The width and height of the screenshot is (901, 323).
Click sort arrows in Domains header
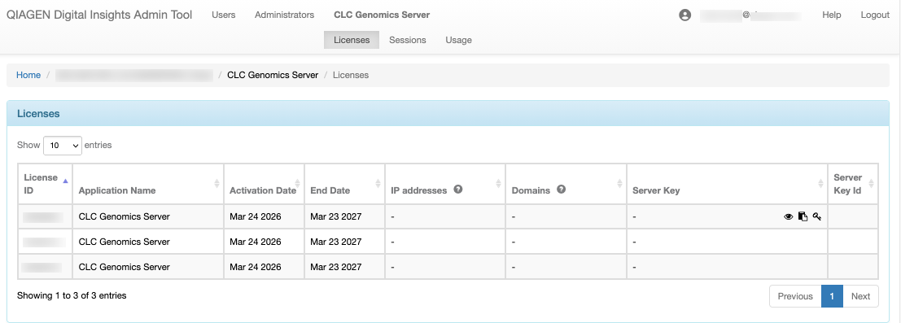(619, 184)
